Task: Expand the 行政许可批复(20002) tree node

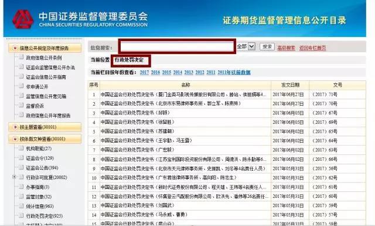Action: click(14, 177)
